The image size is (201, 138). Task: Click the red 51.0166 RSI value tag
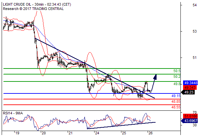[190, 116]
